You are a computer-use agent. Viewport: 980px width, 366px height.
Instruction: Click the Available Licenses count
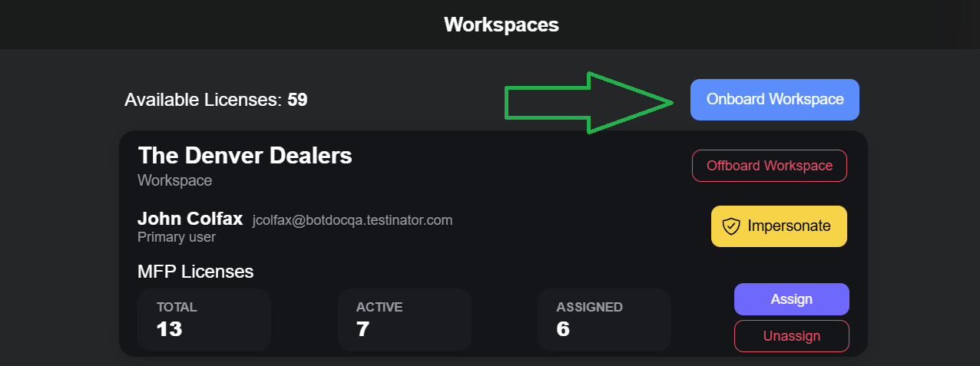tap(297, 100)
